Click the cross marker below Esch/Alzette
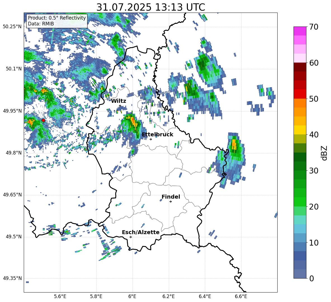The height and width of the screenshot is (302, 331). click(x=131, y=237)
